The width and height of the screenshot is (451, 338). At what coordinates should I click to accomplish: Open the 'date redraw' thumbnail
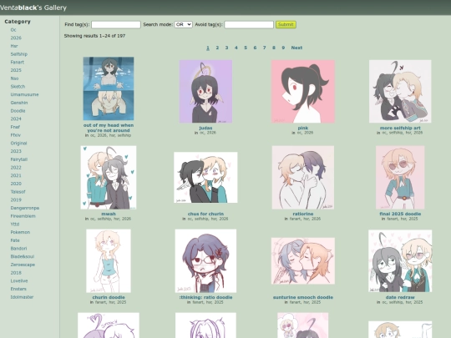(x=400, y=260)
